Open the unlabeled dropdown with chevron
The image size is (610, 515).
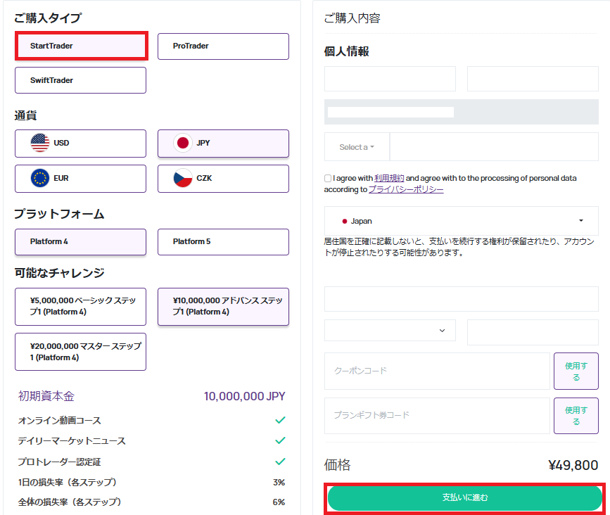(x=390, y=331)
